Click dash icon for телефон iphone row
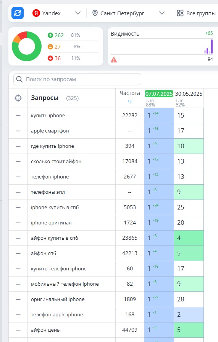 [18, 177]
